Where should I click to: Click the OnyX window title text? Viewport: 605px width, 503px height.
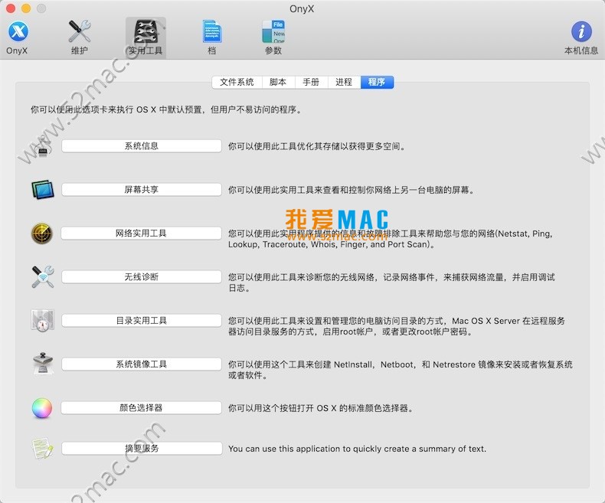302,8
